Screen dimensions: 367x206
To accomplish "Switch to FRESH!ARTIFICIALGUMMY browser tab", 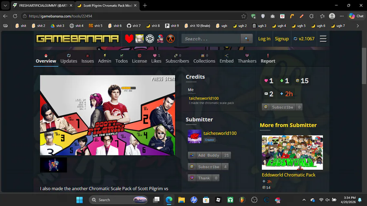I will (x=42, y=5).
